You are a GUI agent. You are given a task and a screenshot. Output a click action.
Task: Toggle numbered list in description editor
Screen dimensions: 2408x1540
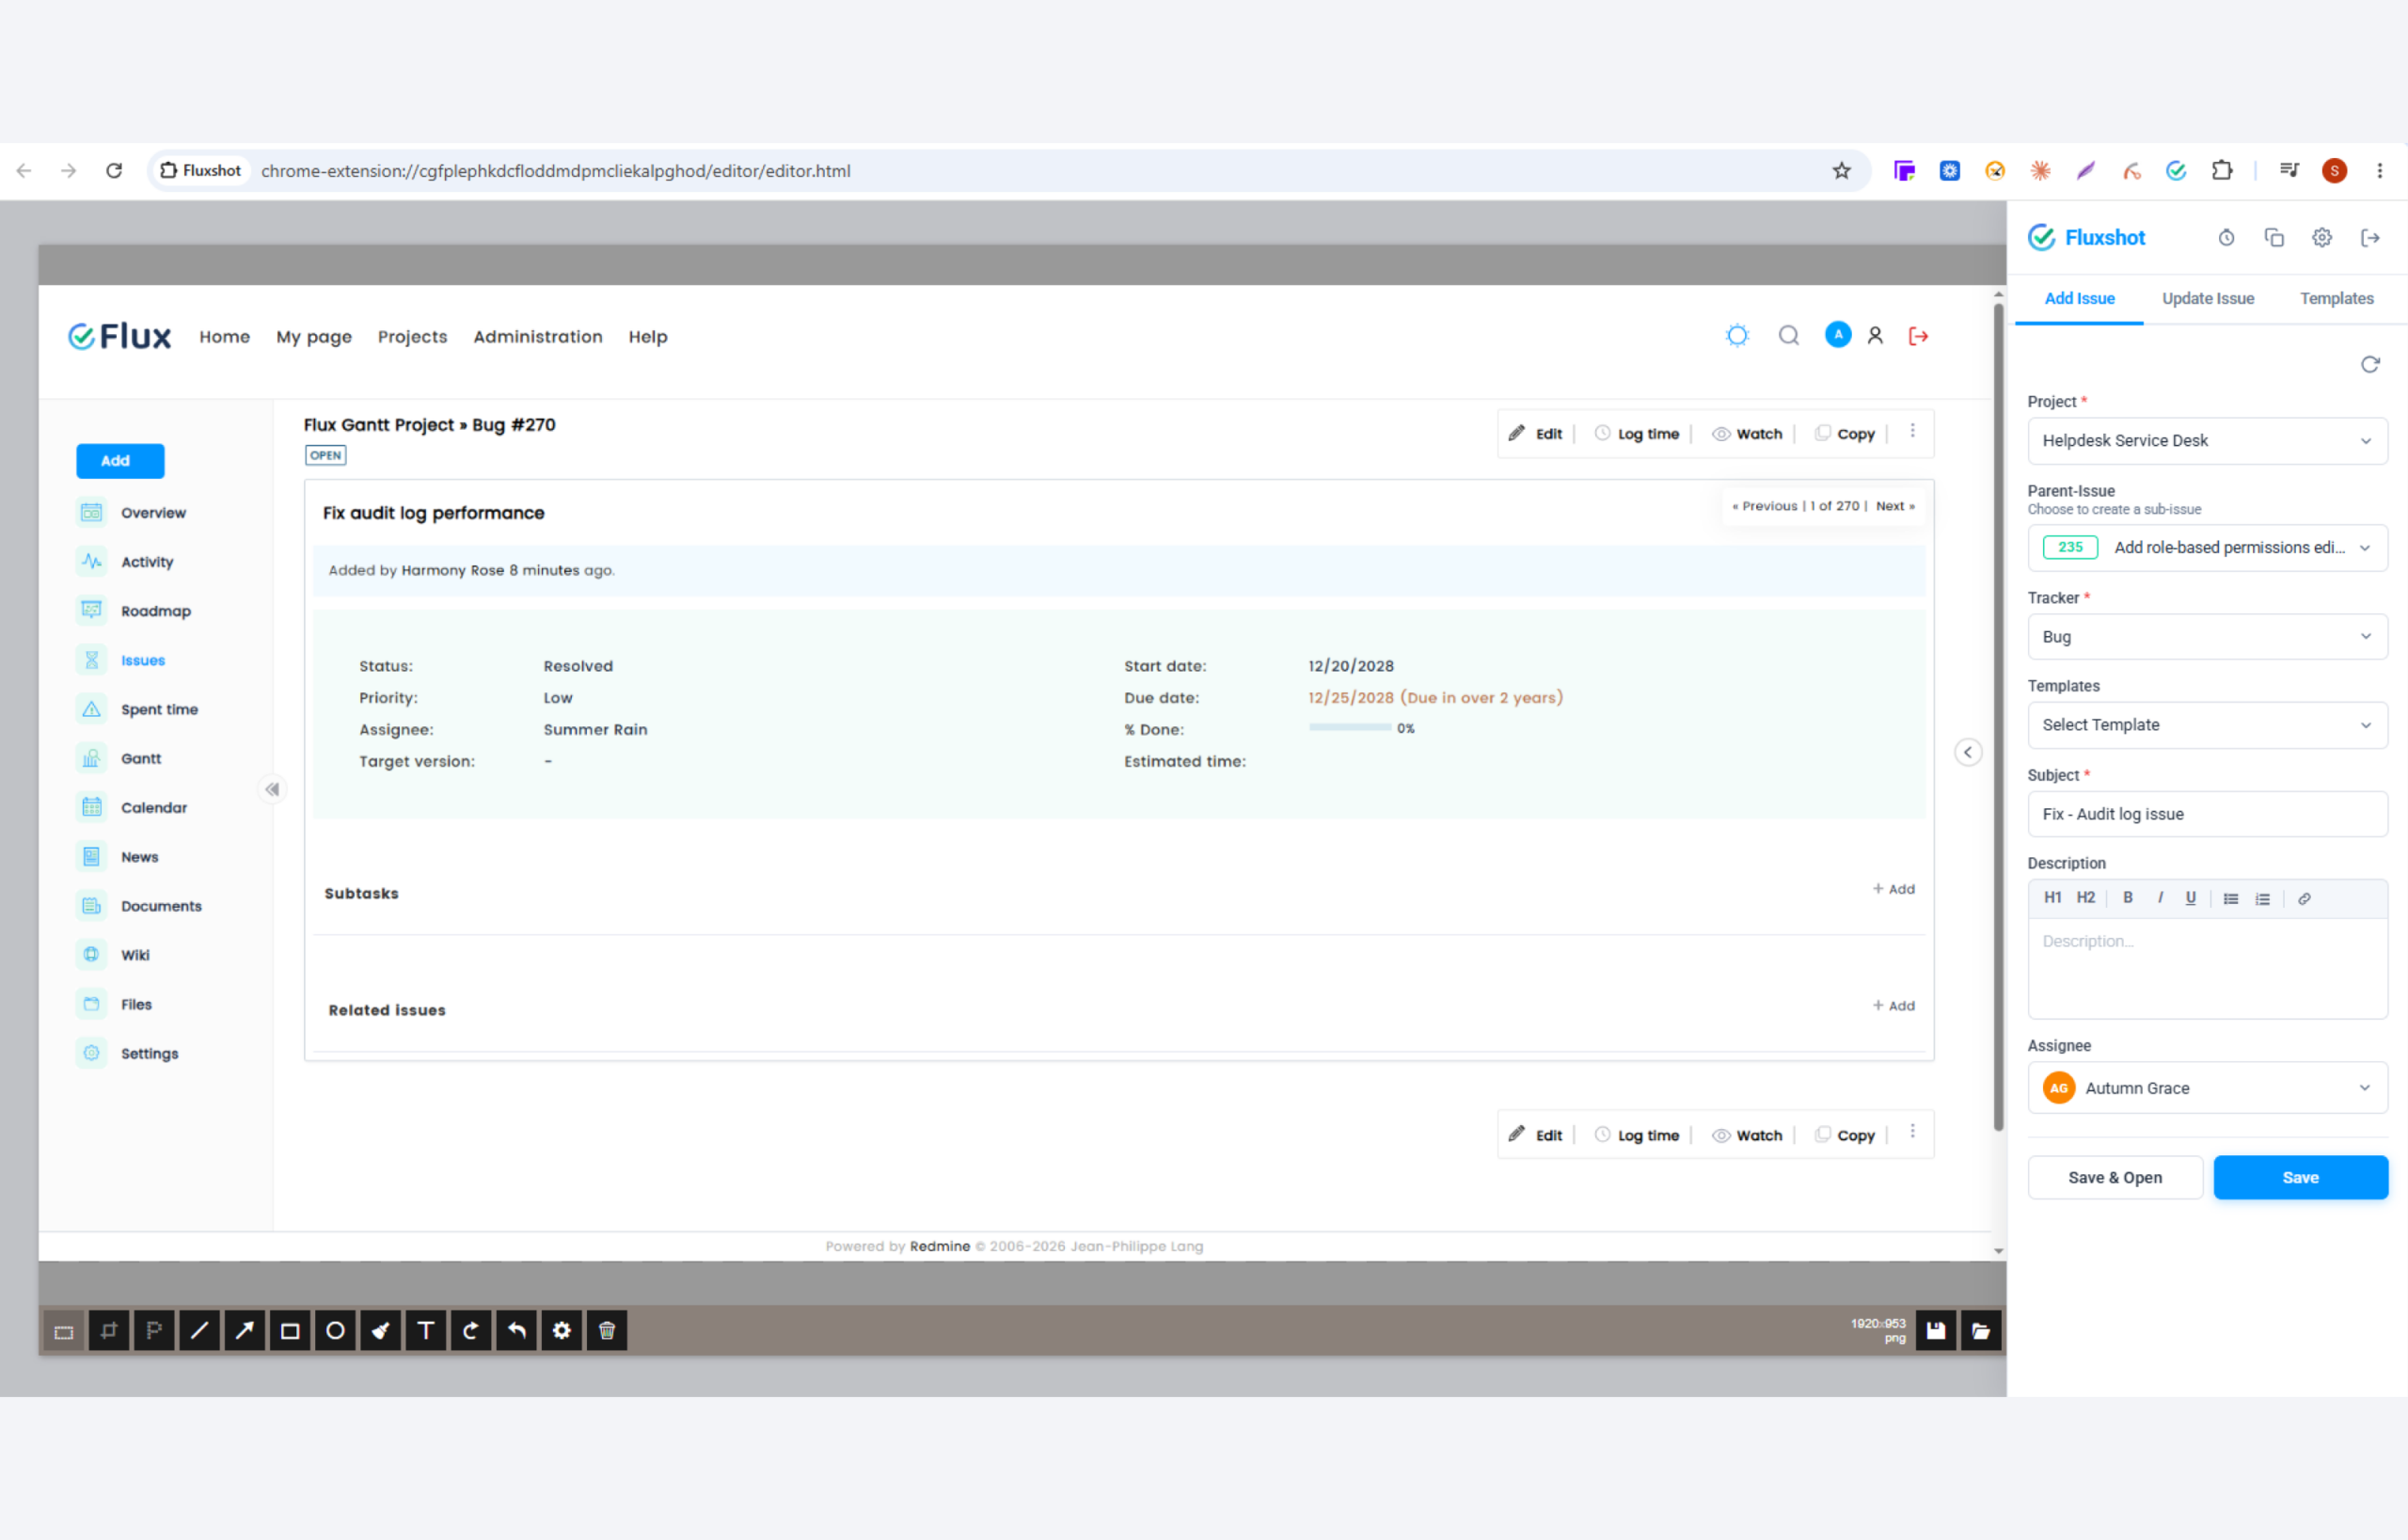click(x=2263, y=899)
